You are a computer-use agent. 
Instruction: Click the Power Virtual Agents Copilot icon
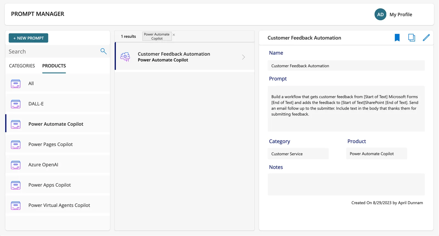pyautogui.click(x=16, y=205)
